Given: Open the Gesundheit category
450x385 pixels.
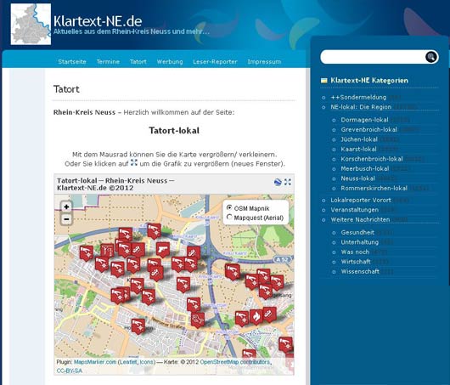Looking at the screenshot, I should pos(357,232).
